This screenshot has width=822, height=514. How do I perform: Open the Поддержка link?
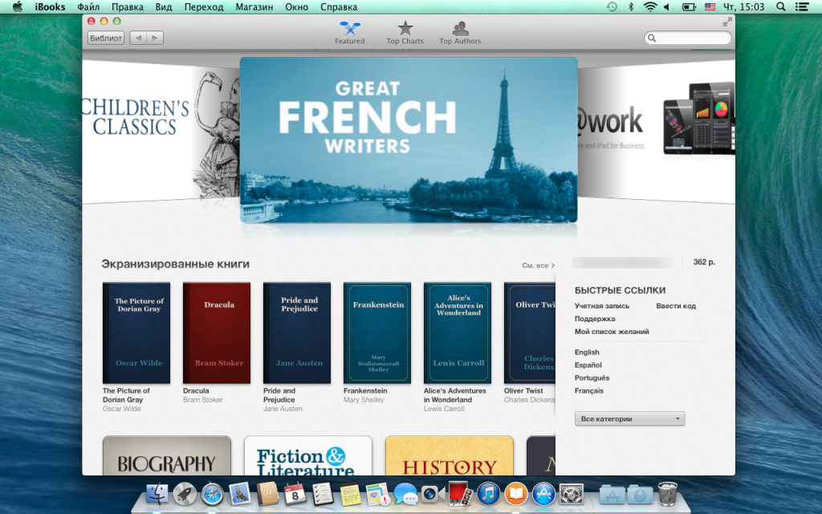tap(595, 319)
